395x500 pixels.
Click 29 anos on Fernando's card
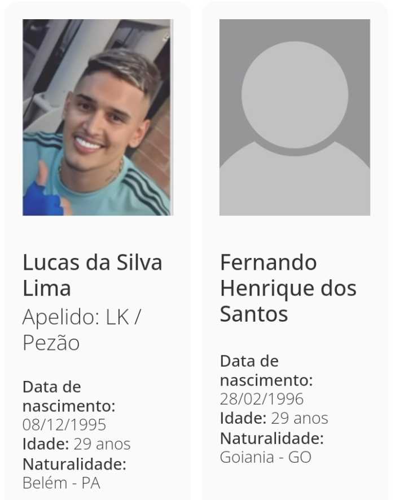(299, 419)
